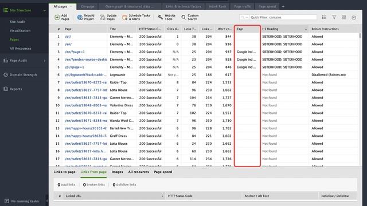Click the grid columns icon
Screen dimensions: 367x206
point(344,17)
